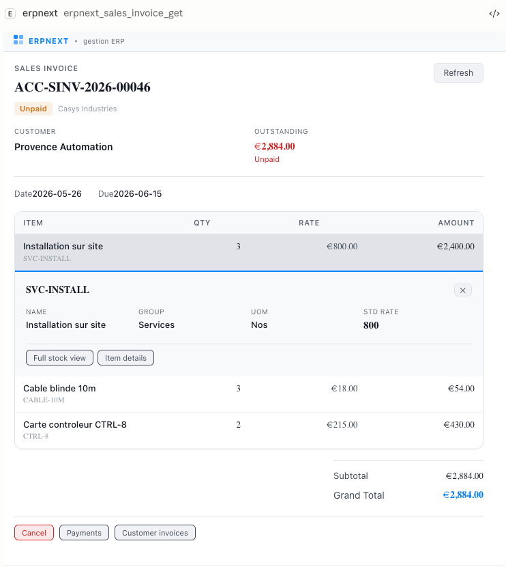The height and width of the screenshot is (567, 506).
Task: Click the outstanding amount €2,884.00 in red
Action: click(275, 146)
